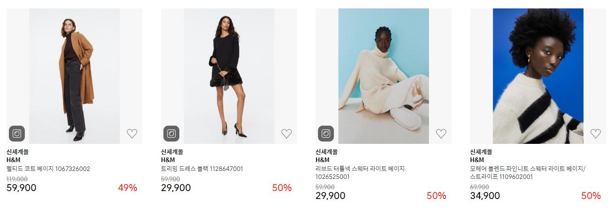Viewport: 613px width, 213px height.
Task: Open image search icon on turtleneck sweater photo
Action: coord(326,134)
